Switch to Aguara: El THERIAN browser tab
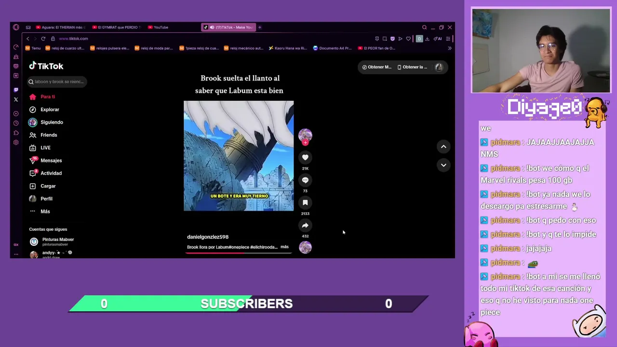 point(59,27)
